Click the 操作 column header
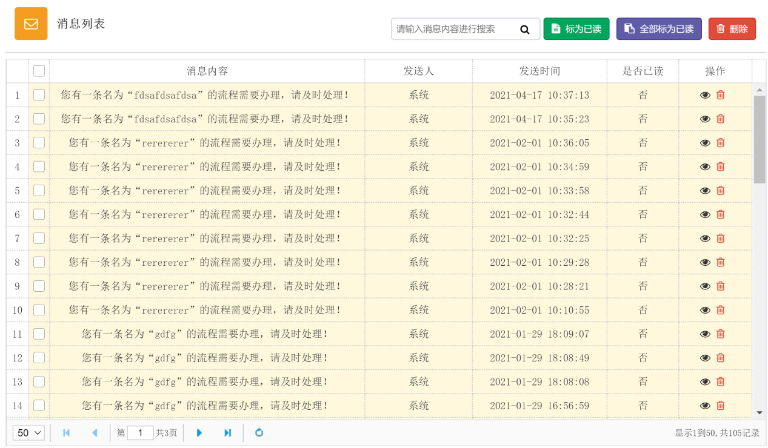The image size is (768, 448). pos(715,71)
